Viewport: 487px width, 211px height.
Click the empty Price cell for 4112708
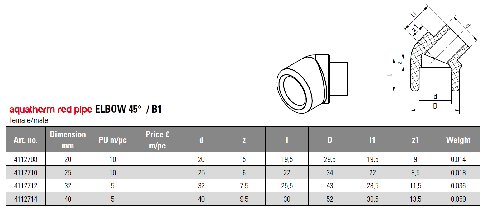pos(158,159)
